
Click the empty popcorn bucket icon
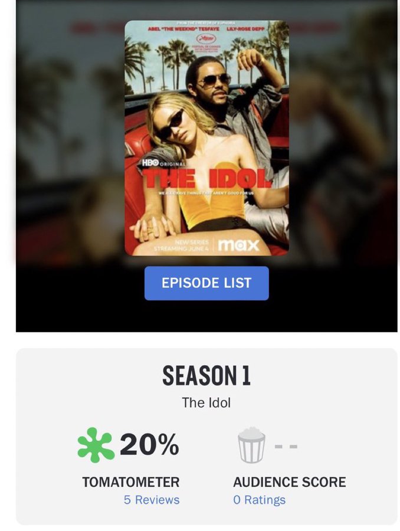[x=252, y=445]
